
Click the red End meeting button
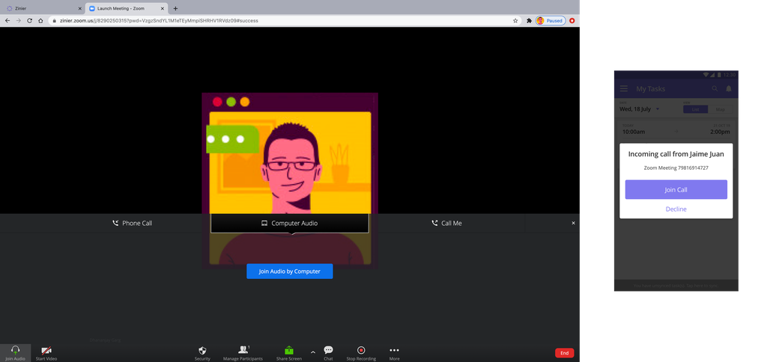[565, 352]
